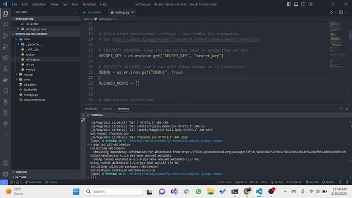Click Live Share in the status bar
The image size is (352, 198).
coord(33,182)
